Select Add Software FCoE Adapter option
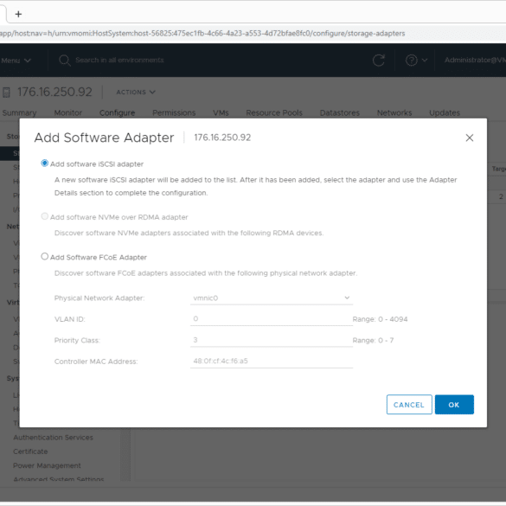 [x=44, y=257]
